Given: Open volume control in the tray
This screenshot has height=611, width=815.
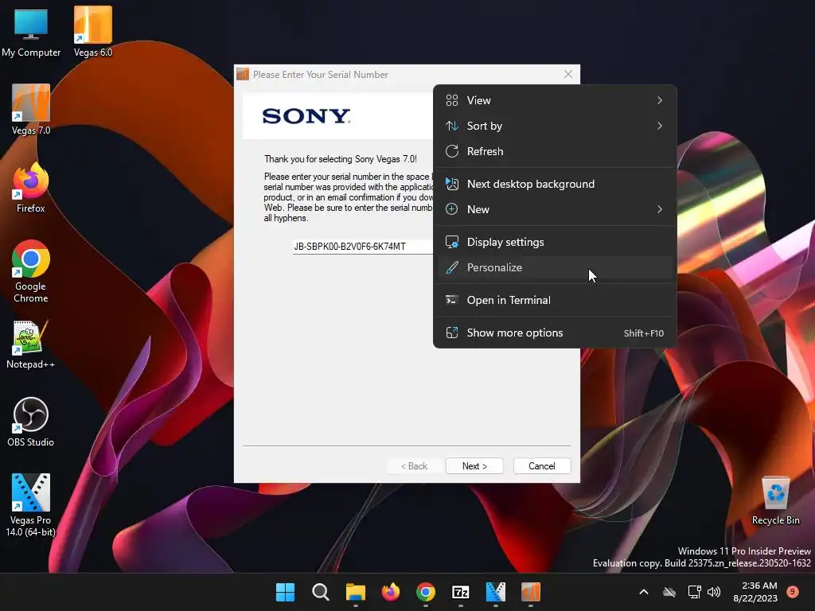Looking at the screenshot, I should pyautogui.click(x=714, y=592).
